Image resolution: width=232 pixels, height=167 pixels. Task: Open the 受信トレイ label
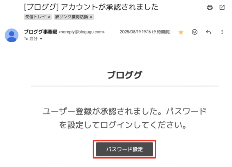pos(35,17)
